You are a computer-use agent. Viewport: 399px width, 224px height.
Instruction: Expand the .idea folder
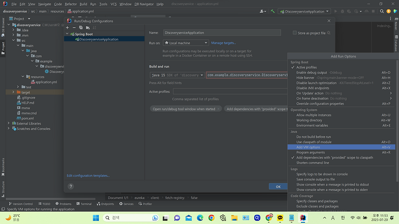13,30
